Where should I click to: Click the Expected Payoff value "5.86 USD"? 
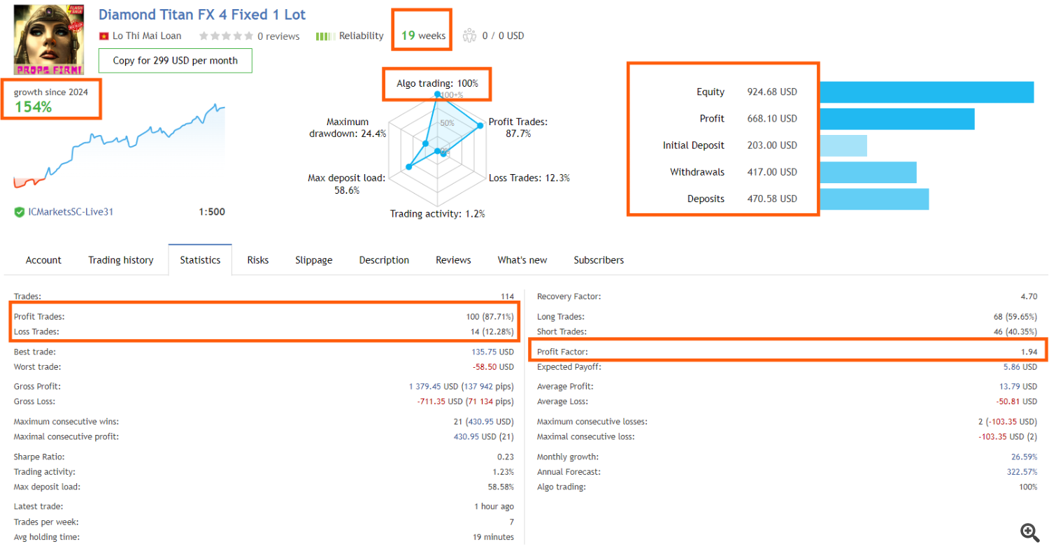tap(1020, 367)
